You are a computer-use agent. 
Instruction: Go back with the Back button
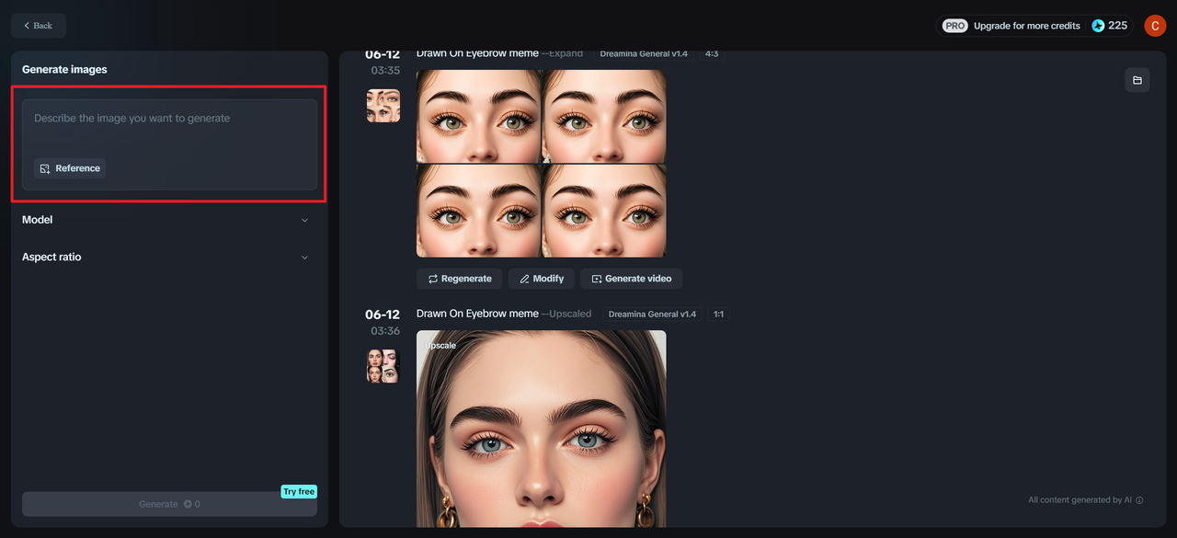pyautogui.click(x=39, y=26)
